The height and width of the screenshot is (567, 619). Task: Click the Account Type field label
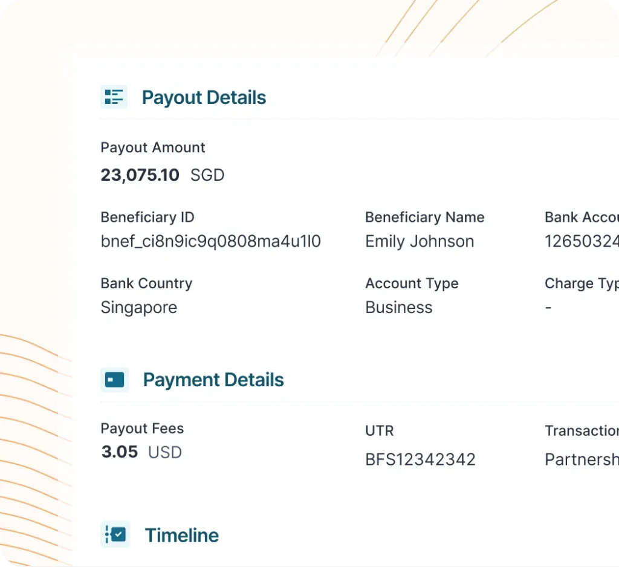click(x=412, y=283)
